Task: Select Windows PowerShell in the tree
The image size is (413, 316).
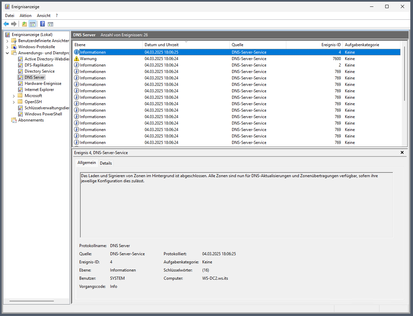Action: 43,114
